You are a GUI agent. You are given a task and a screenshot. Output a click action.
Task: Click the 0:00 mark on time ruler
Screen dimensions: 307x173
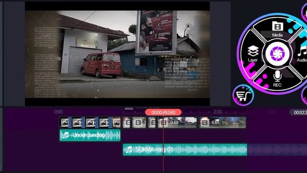pyautogui.click(x=59, y=112)
